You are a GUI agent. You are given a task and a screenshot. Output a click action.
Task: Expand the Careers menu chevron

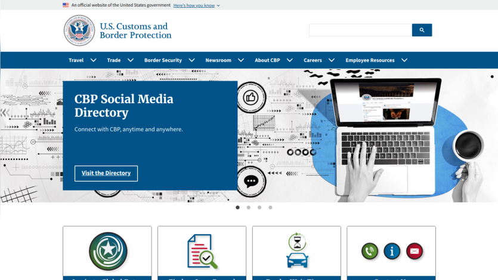[x=332, y=60]
